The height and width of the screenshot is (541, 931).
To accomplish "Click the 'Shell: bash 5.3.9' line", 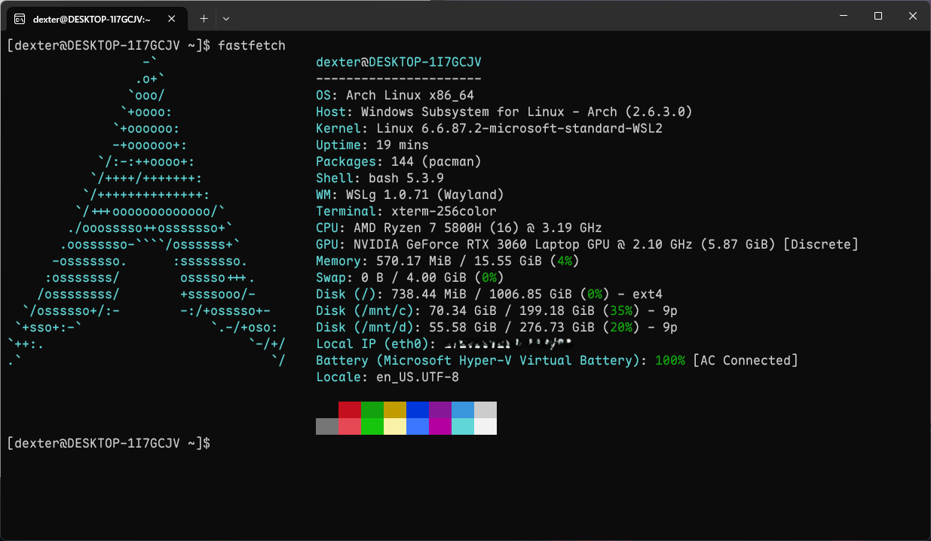I will click(x=380, y=179).
